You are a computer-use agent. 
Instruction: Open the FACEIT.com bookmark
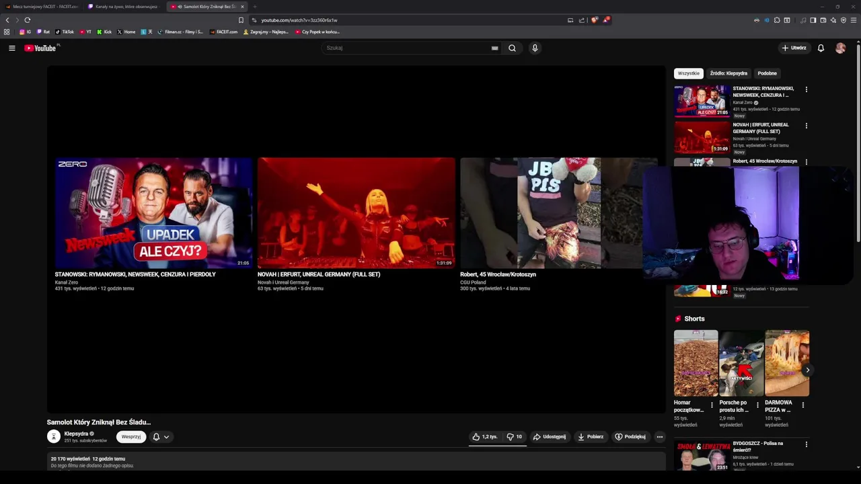point(223,32)
